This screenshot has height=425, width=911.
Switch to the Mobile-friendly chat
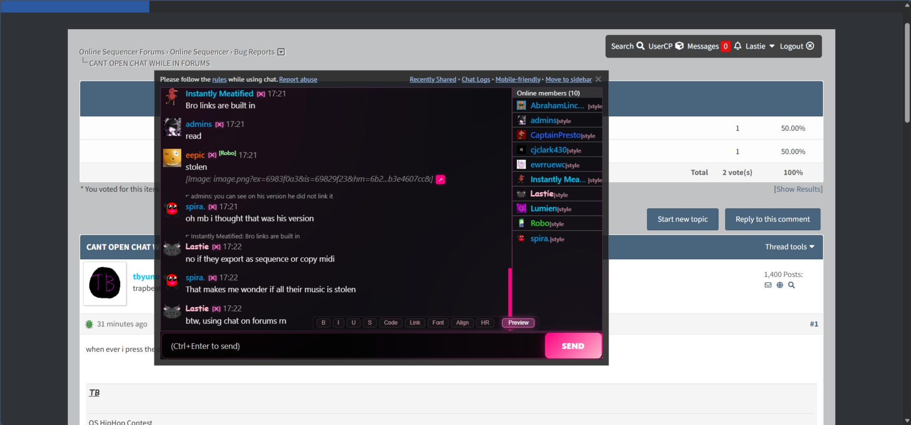click(518, 80)
